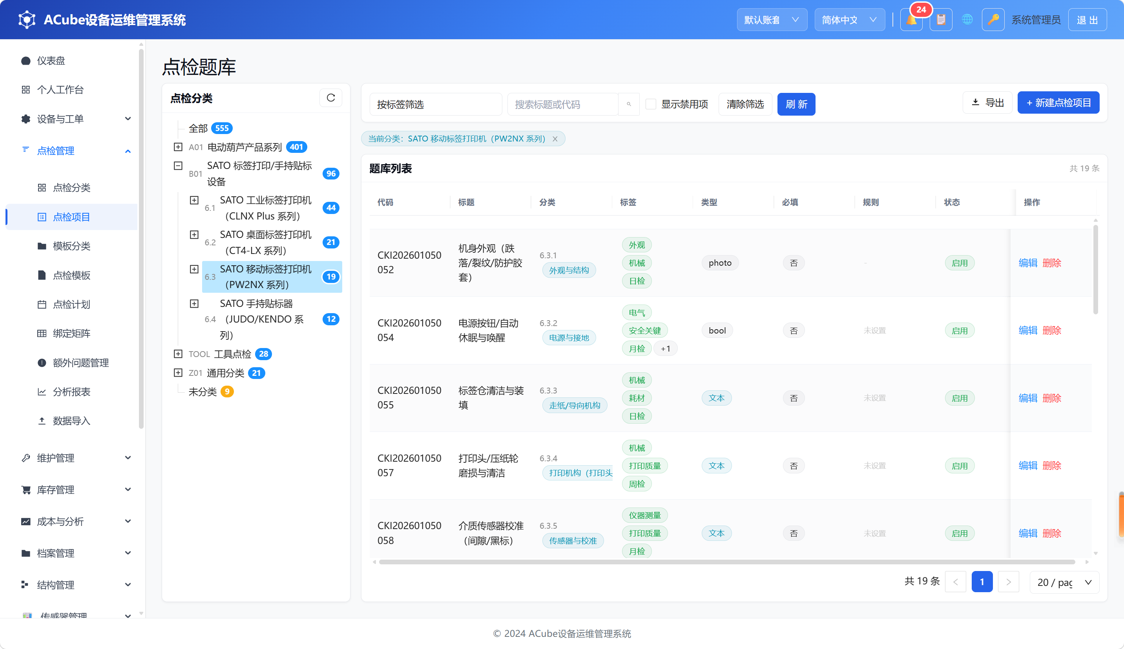Open the 简体中文 language dropdown

coord(849,20)
